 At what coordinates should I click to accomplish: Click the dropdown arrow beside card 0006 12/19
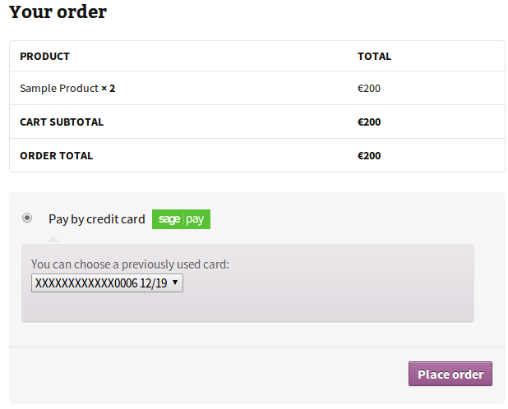[175, 283]
